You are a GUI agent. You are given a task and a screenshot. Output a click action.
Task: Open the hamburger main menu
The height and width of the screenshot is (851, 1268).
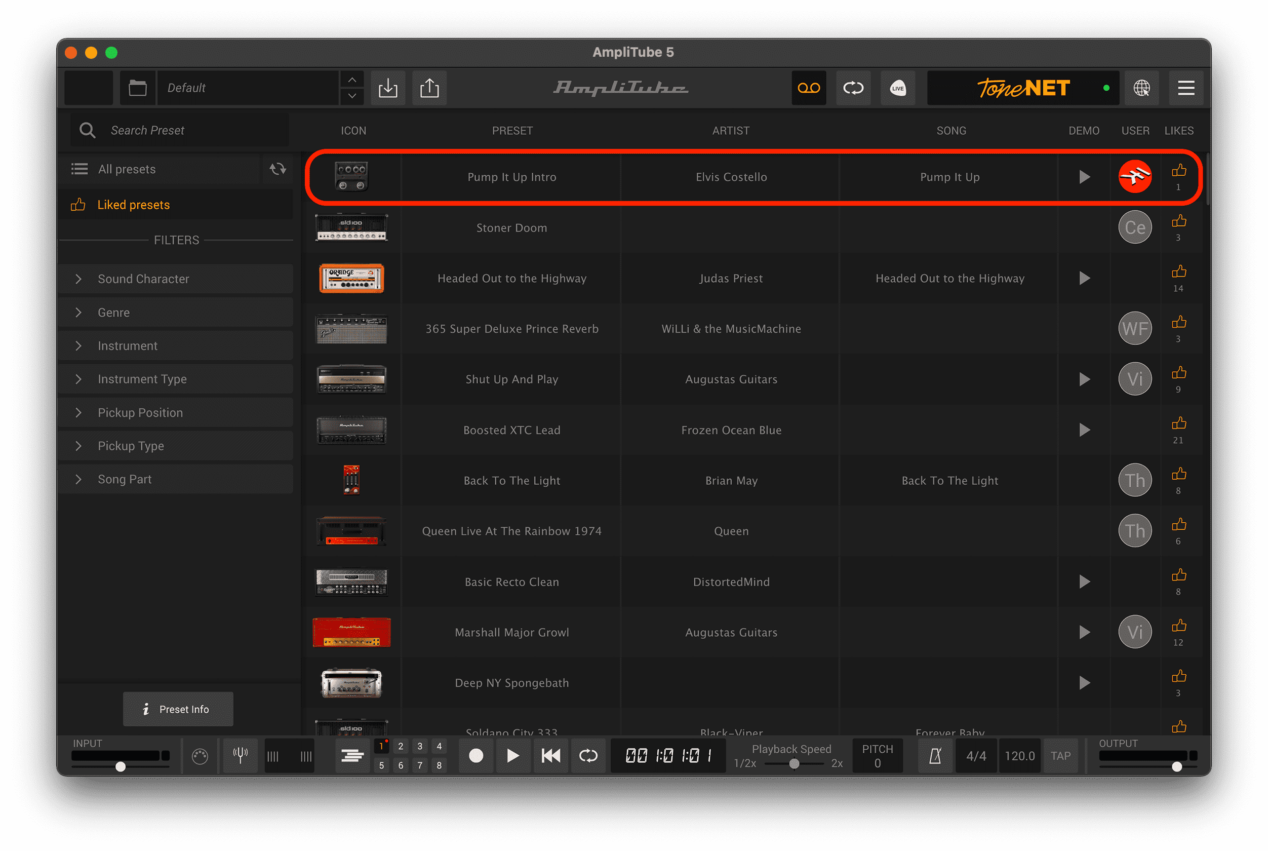1185,88
